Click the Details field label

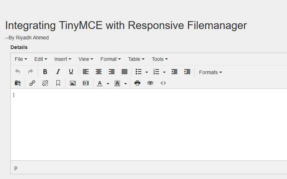19,47
